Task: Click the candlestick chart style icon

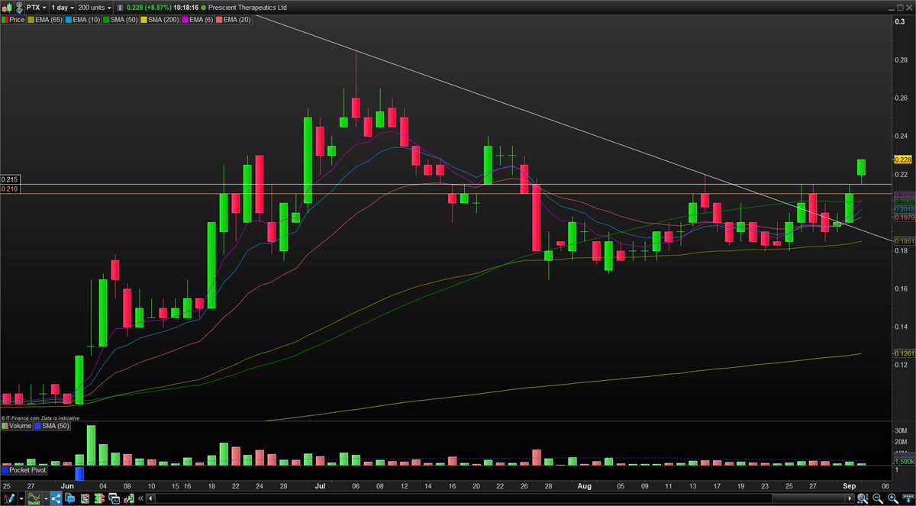Action: tap(8, 8)
